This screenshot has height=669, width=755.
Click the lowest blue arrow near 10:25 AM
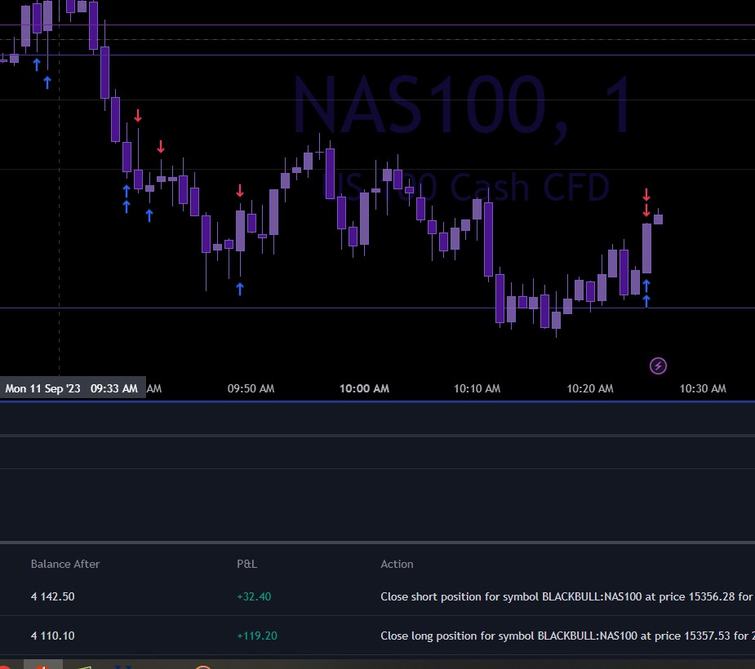(646, 301)
